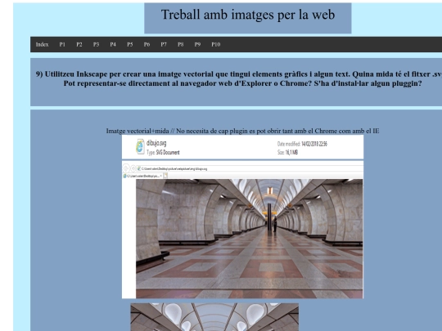The height and width of the screenshot is (331, 442).
Task: Open the P4 menu link
Action: (113, 44)
